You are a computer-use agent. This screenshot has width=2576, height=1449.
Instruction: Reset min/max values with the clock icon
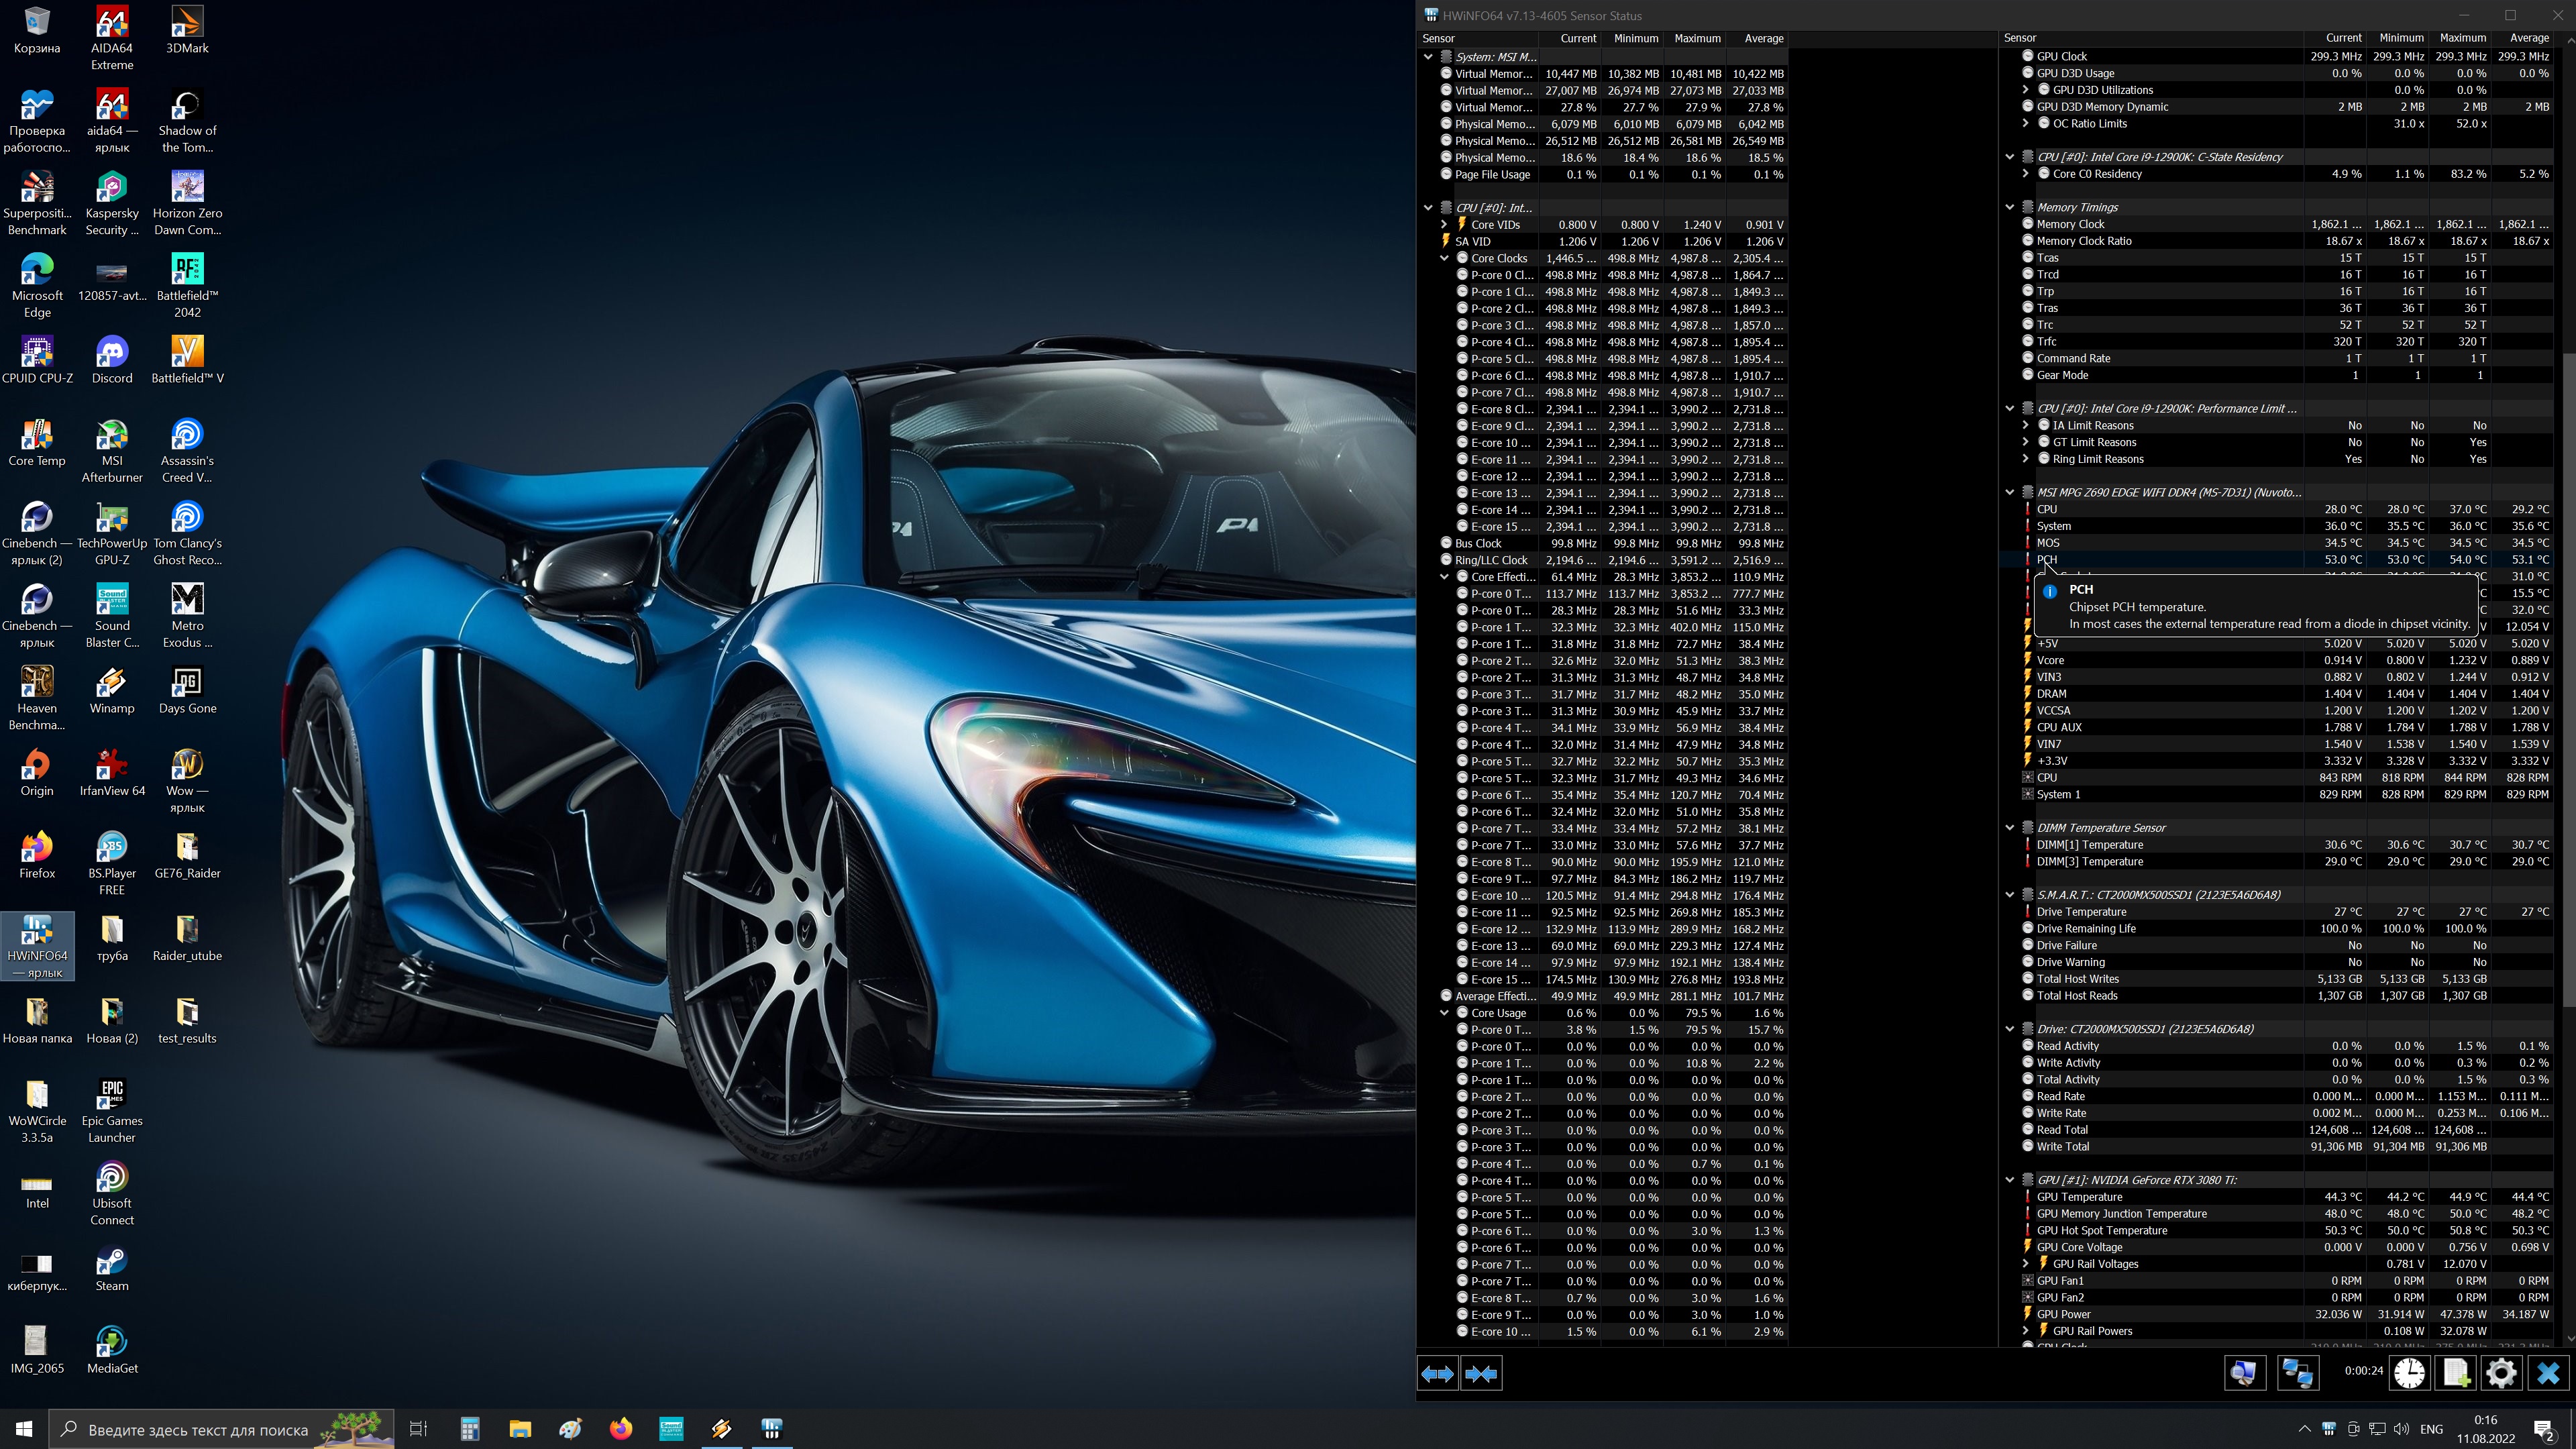(2410, 1373)
